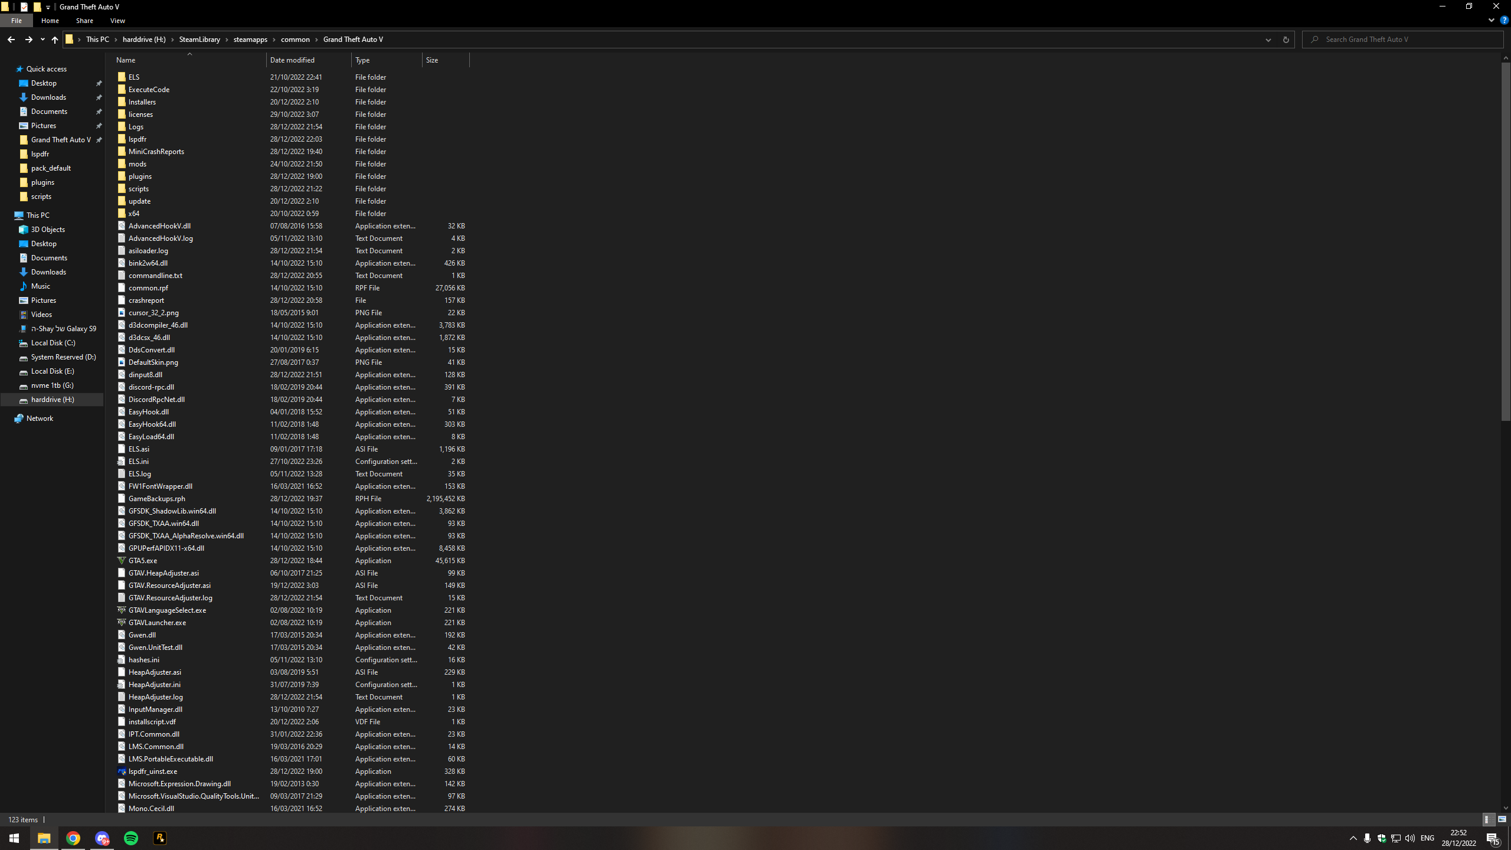Switch to large icons view in status bar
Image resolution: width=1511 pixels, height=850 pixels.
(x=1502, y=819)
